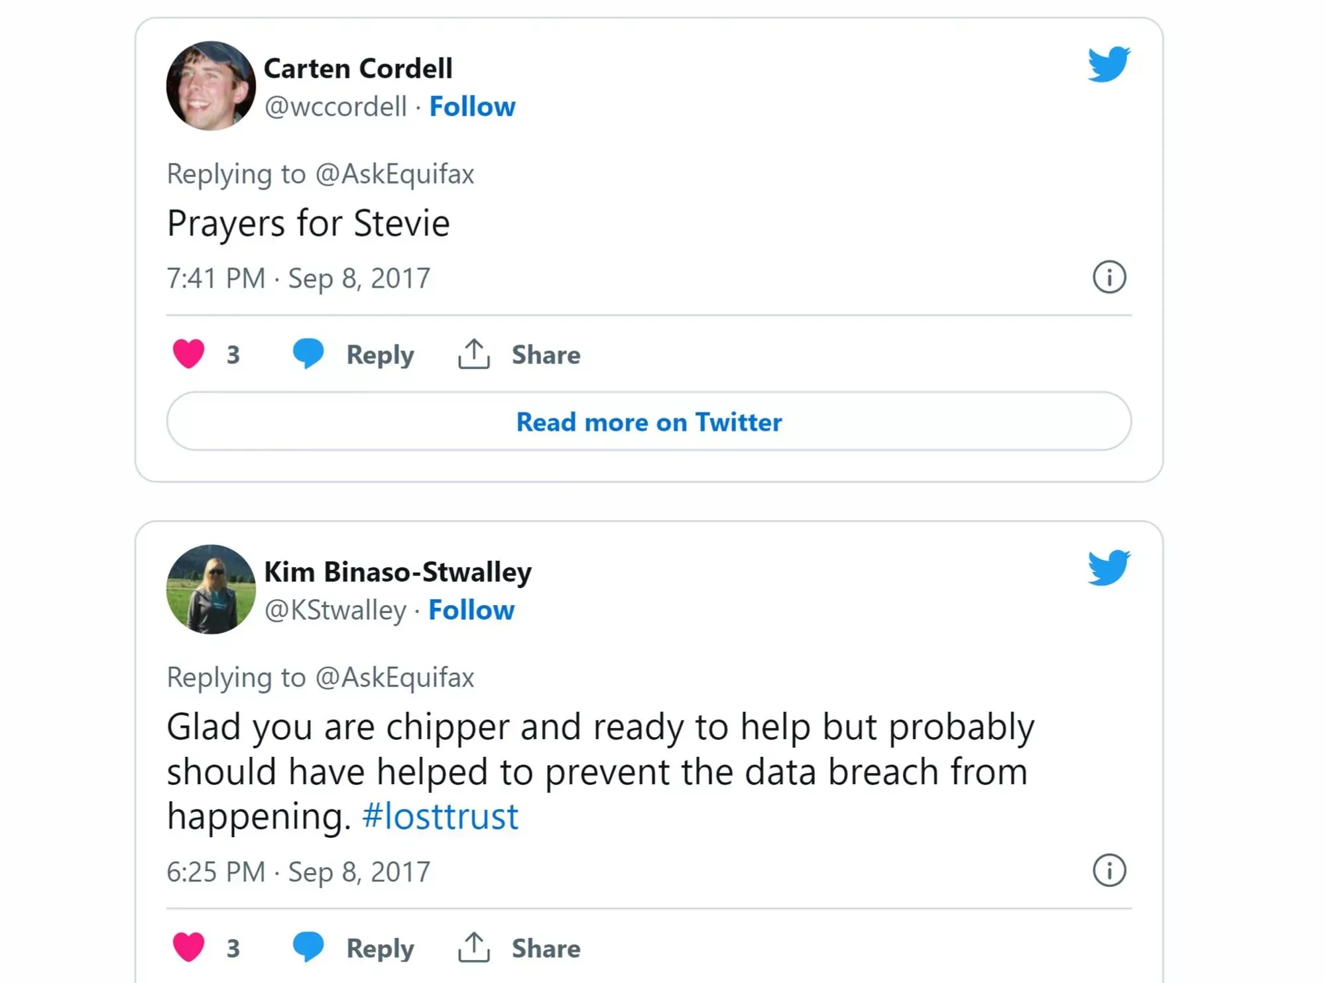The height and width of the screenshot is (983, 1326).
Task: Click share arrow icon on Carten Cordell's tweet
Action: coord(473,354)
